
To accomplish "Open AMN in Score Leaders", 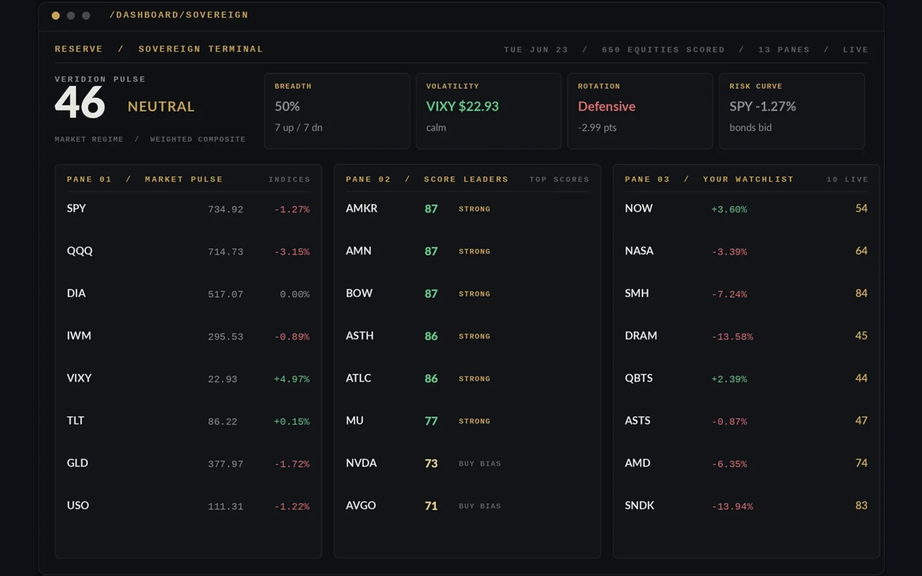I will click(467, 251).
